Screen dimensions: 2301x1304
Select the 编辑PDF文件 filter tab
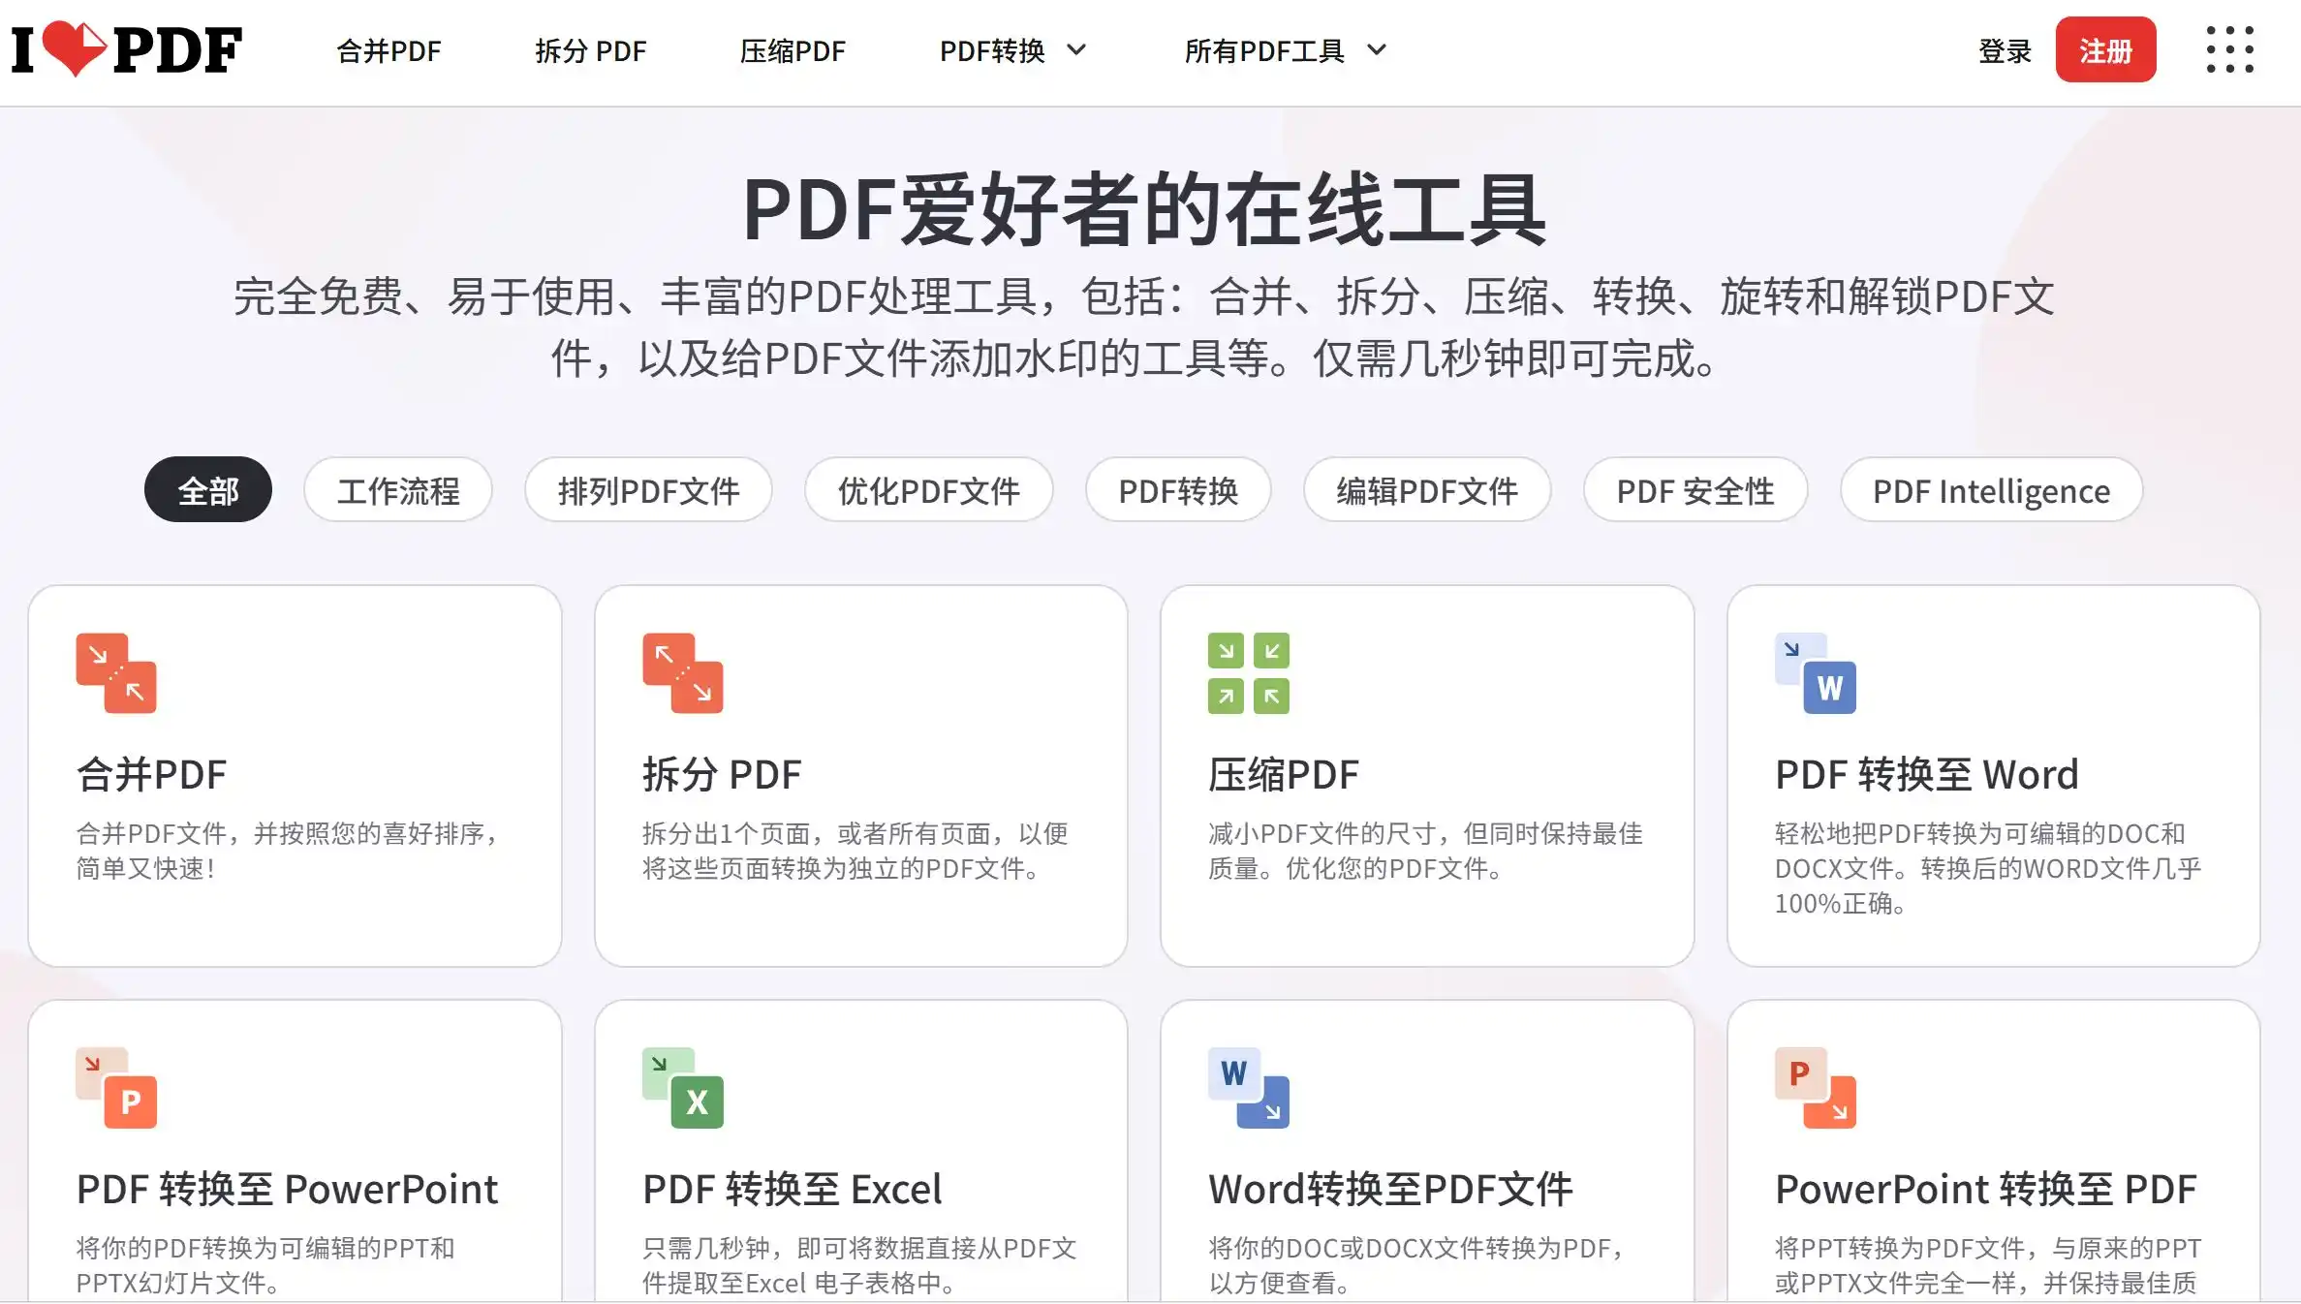pyautogui.click(x=1427, y=490)
